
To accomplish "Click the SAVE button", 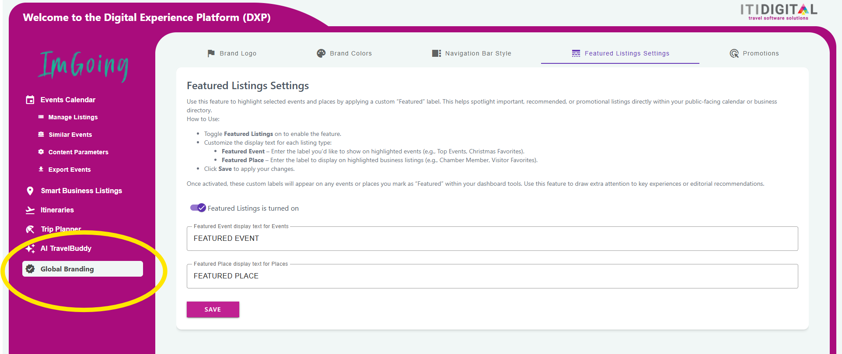I will (213, 309).
